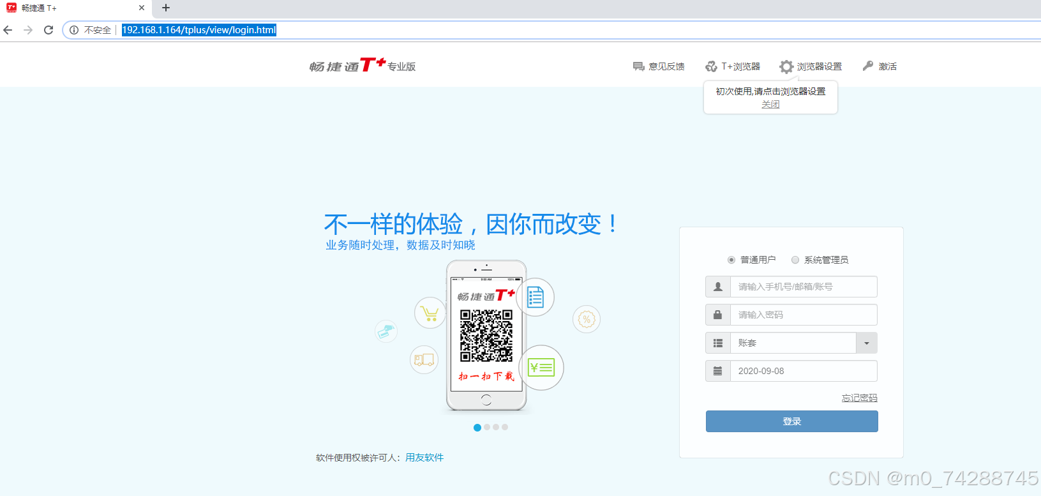Click the QR code on phone image
1041x496 pixels.
click(486, 336)
